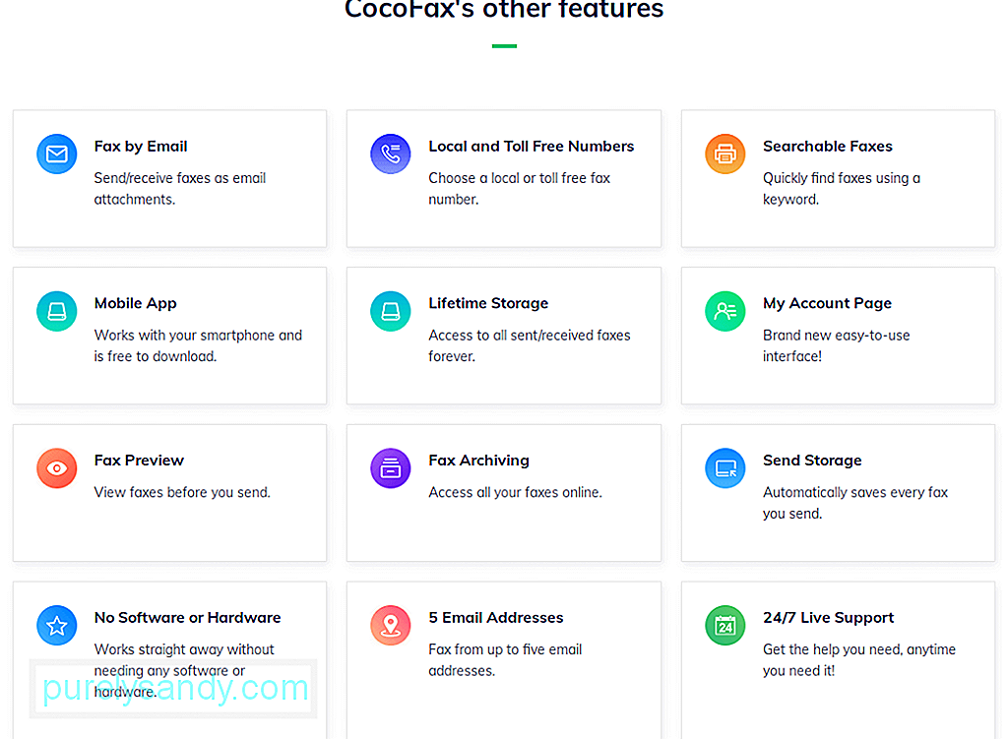Viewport: 1008px width, 739px height.
Task: Click the purelysandy.com watermark
Action: tap(175, 688)
